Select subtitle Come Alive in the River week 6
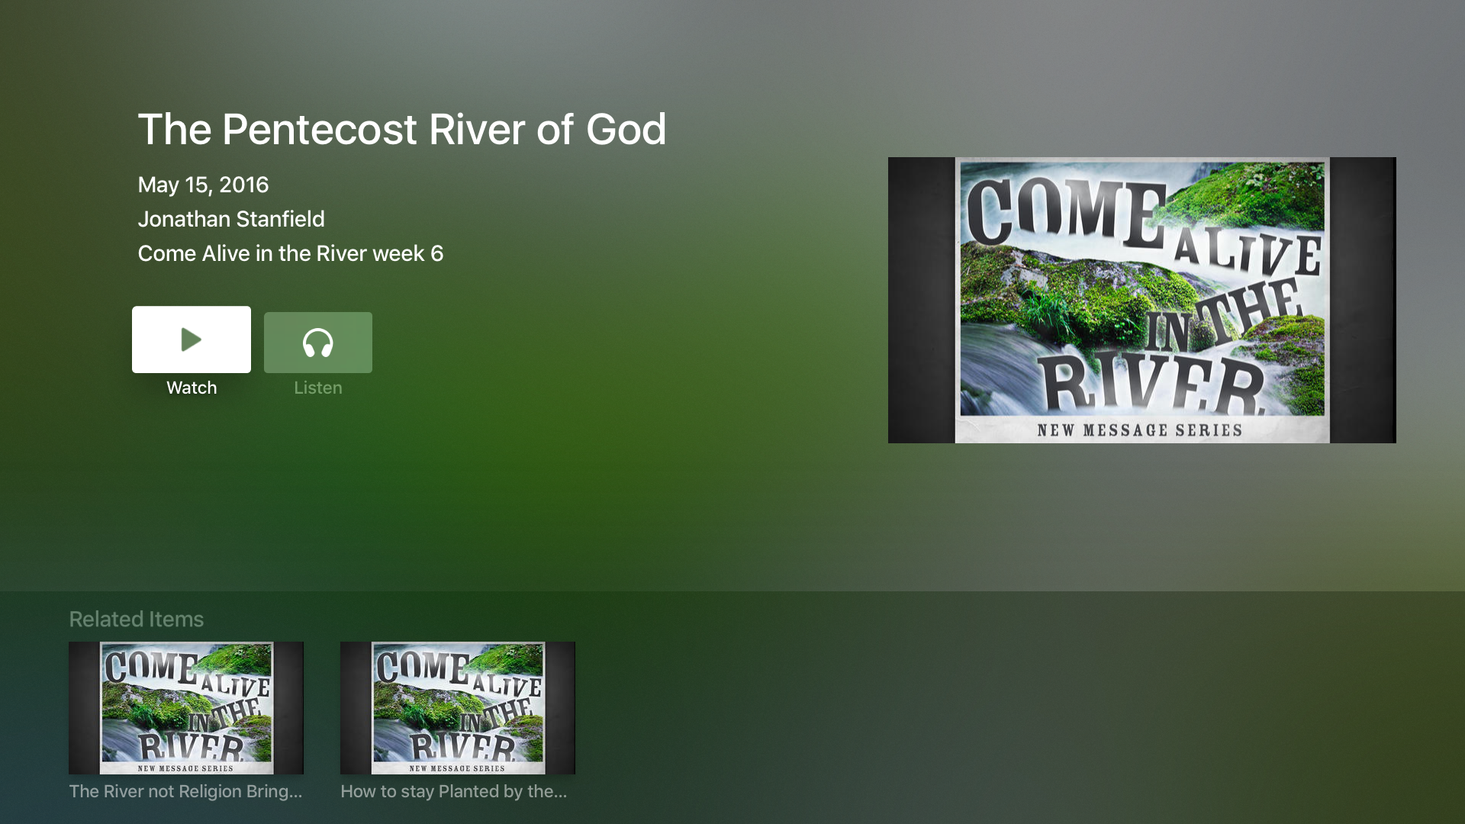The height and width of the screenshot is (824, 1465). point(291,253)
